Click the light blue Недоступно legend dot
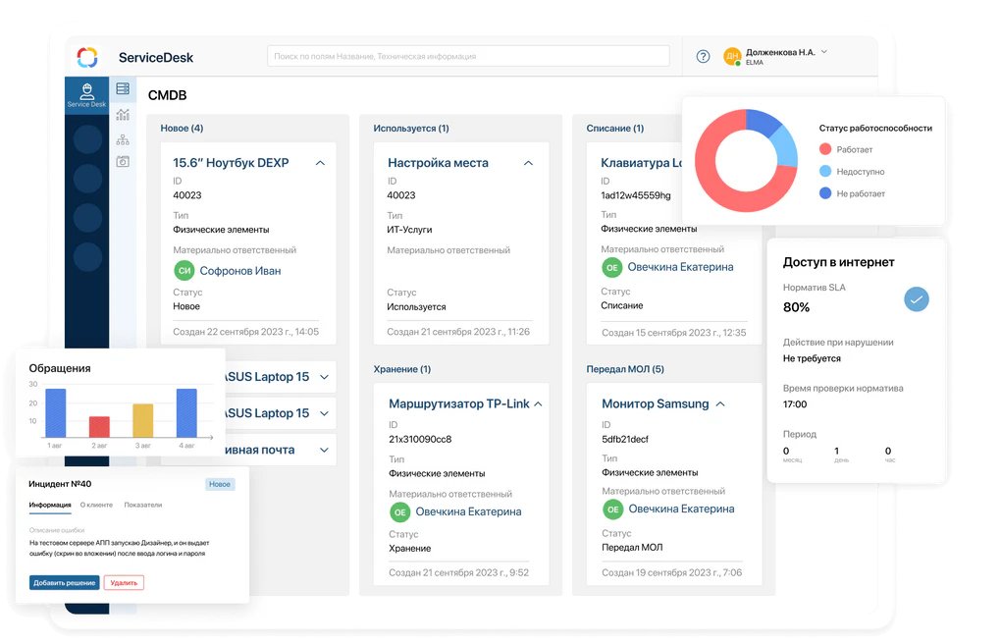1001x644 pixels. tap(825, 171)
